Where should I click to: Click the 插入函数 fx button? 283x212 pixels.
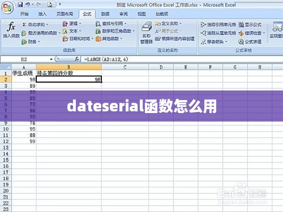[x=11, y=30]
